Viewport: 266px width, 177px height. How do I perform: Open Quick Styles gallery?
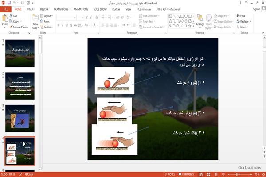click(209, 22)
